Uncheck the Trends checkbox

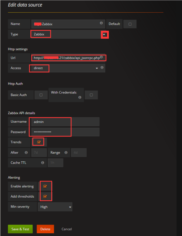pyautogui.click(x=39, y=142)
